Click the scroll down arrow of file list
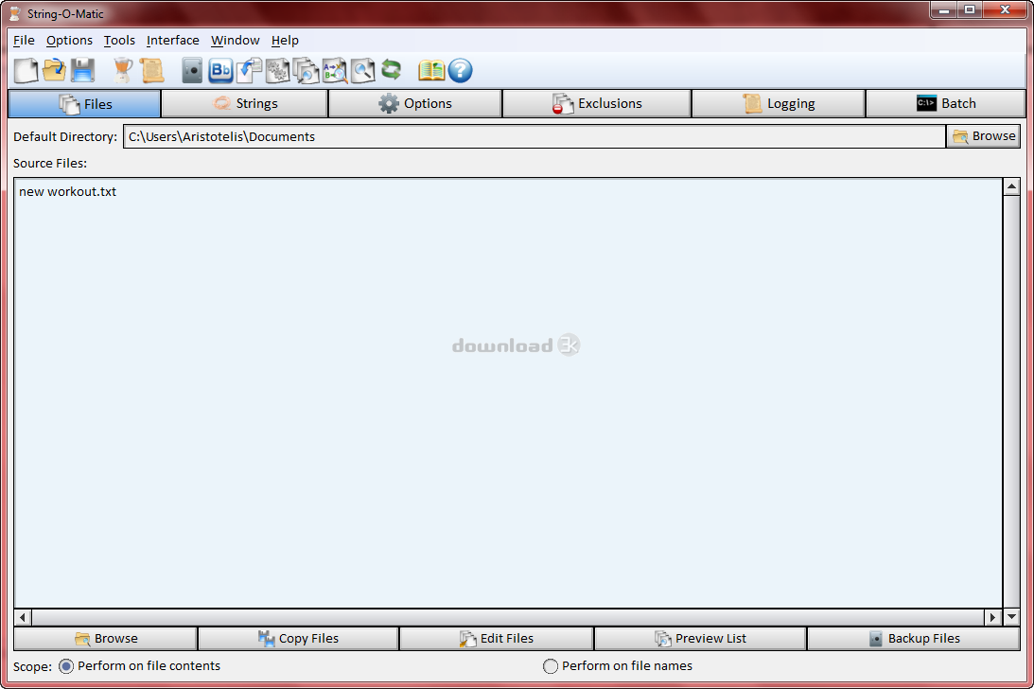 coord(1011,617)
